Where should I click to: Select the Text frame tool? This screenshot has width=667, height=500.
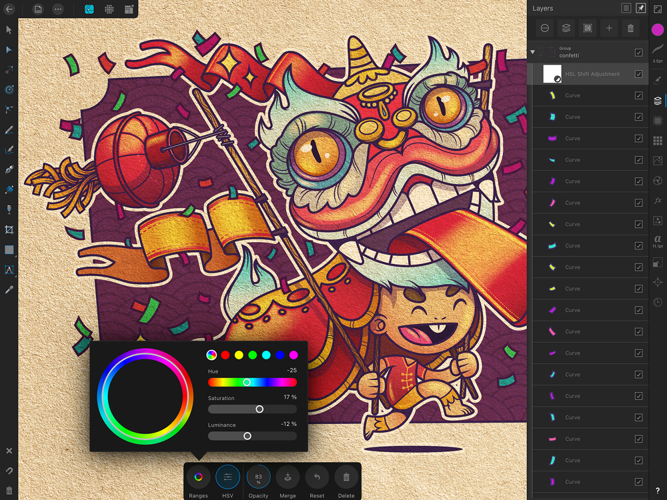(x=9, y=269)
